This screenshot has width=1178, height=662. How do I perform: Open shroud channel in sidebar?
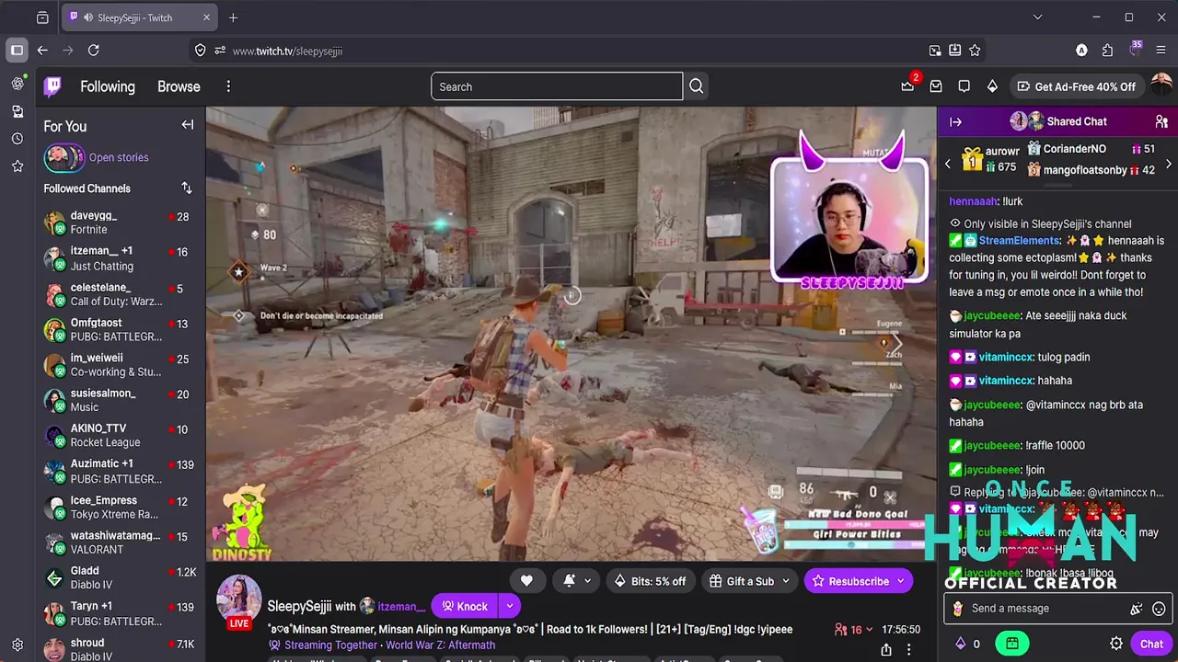click(121, 649)
